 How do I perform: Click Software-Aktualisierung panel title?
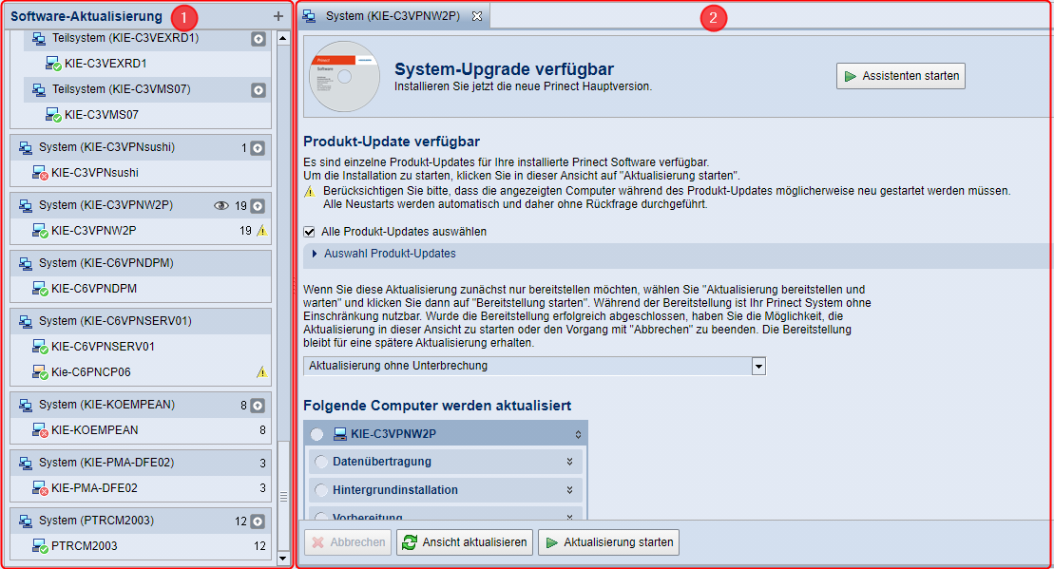[86, 16]
